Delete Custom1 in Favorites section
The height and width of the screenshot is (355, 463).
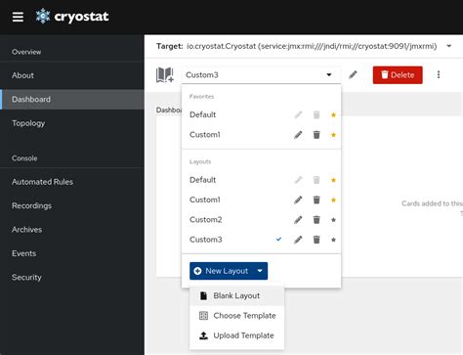tap(316, 135)
